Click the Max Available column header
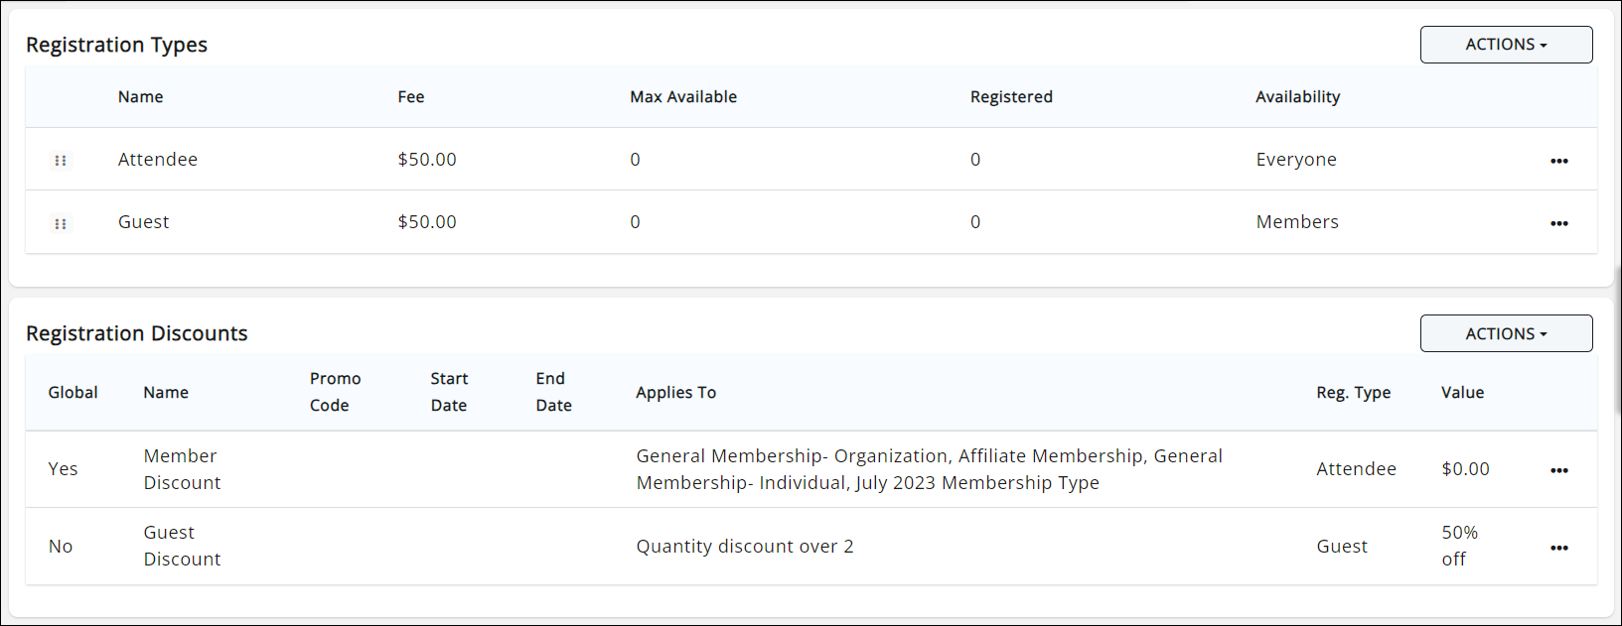The height and width of the screenshot is (626, 1622). (x=682, y=97)
